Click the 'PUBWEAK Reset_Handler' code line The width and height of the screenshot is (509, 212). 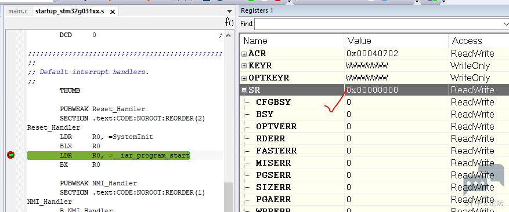click(102, 109)
